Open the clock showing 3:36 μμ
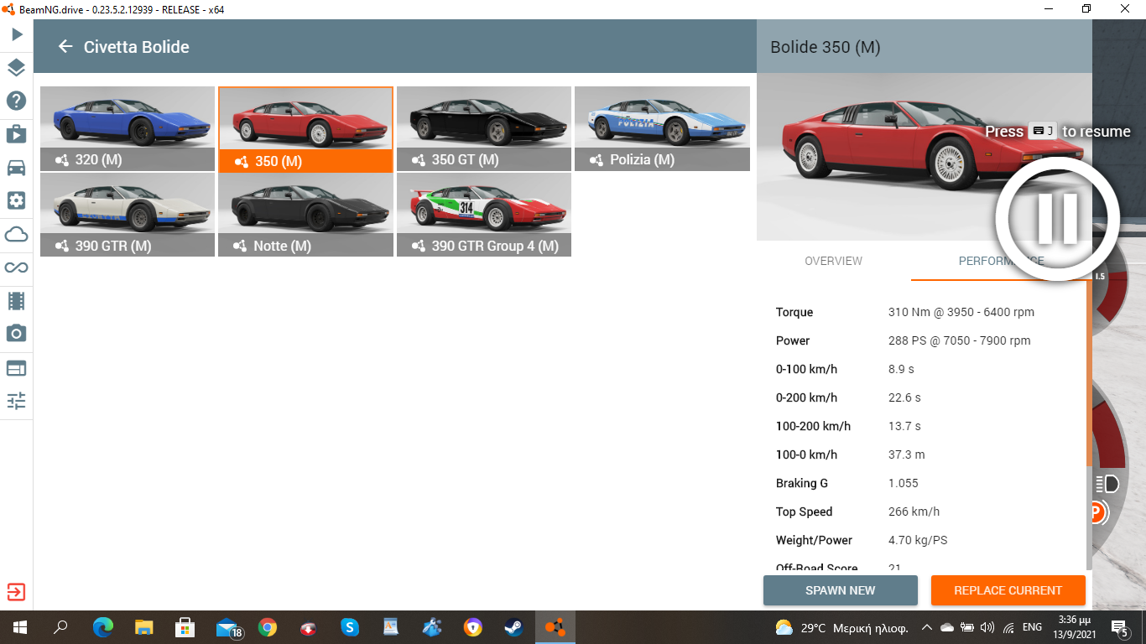Screen dimensions: 1146x644 1074,627
